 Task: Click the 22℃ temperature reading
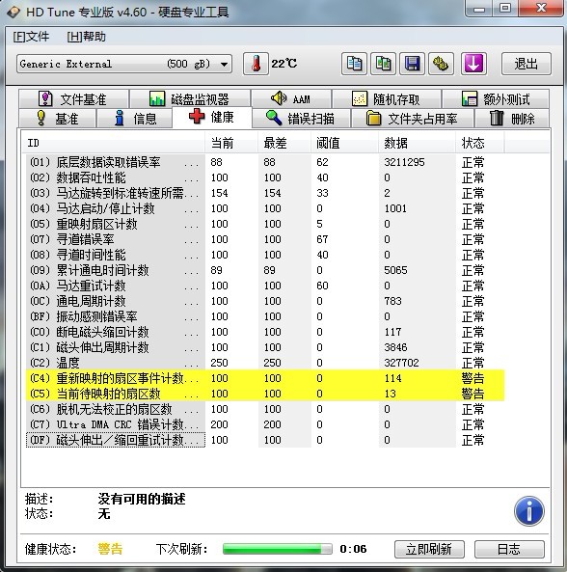284,64
